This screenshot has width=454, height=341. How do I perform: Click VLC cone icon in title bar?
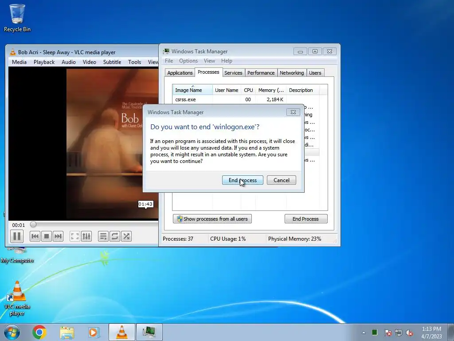[13, 52]
